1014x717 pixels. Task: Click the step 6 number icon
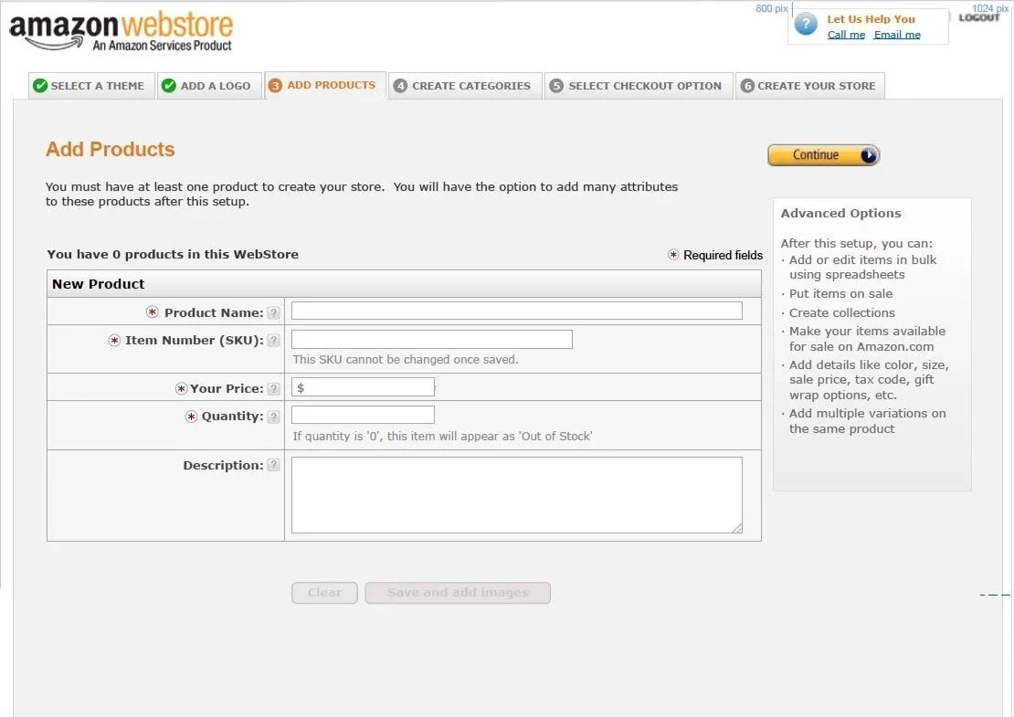[747, 85]
